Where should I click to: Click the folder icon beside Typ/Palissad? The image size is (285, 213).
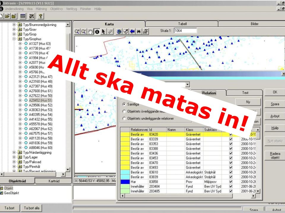pyautogui.click(x=20, y=162)
